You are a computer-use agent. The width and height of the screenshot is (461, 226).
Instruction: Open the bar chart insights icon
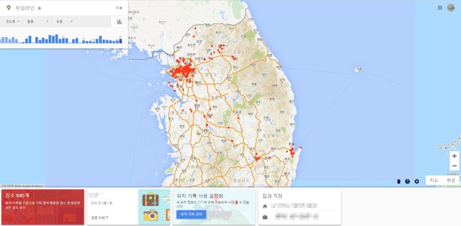[x=119, y=22]
